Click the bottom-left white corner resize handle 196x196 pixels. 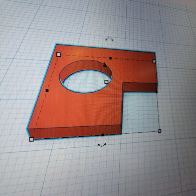pos(32,139)
